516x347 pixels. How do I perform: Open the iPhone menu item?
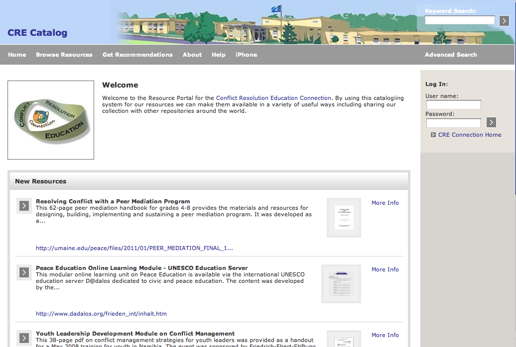(x=247, y=55)
